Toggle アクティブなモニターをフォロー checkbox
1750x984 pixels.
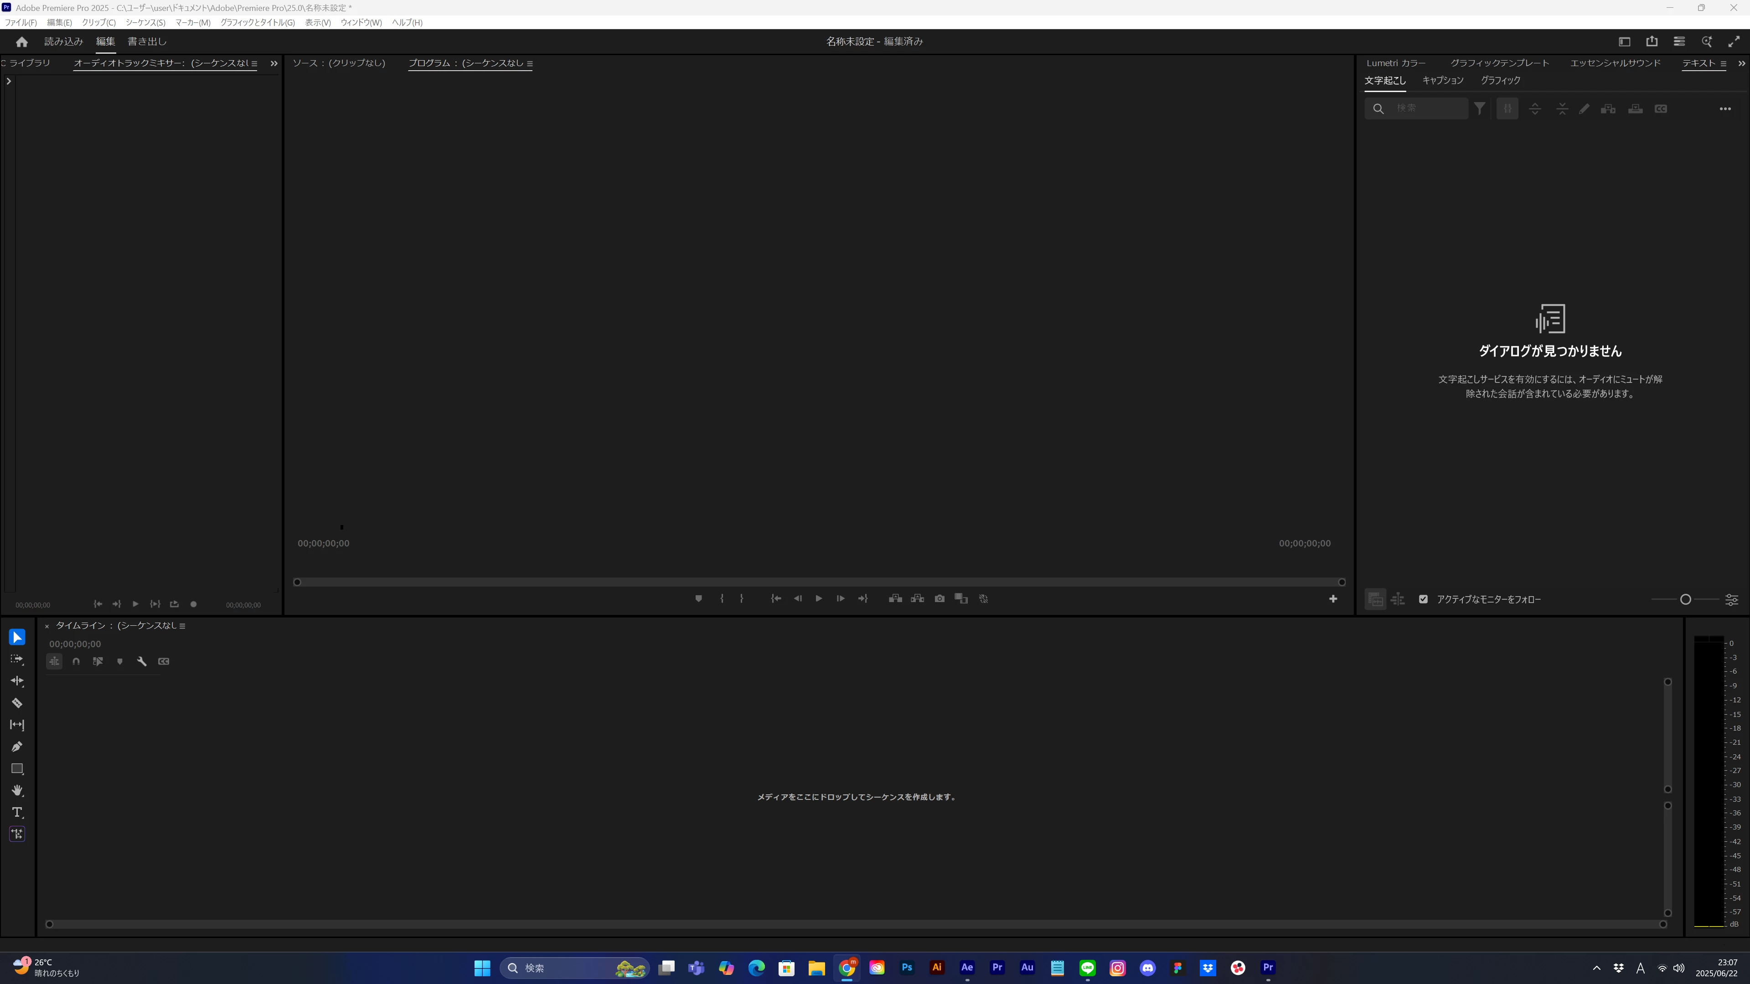pos(1423,599)
